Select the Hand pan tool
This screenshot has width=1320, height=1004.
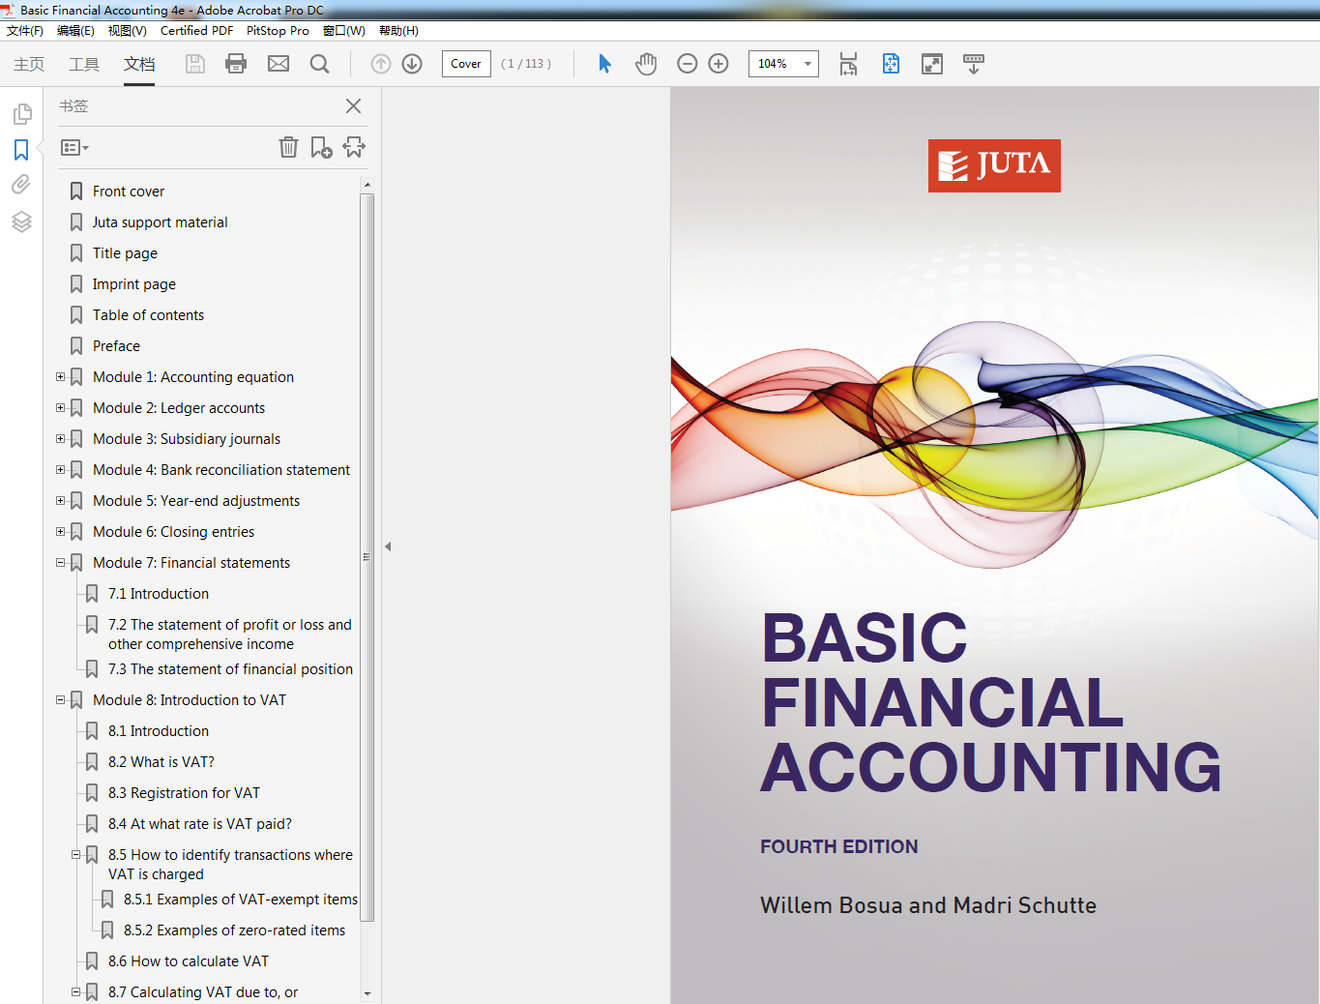[x=646, y=64]
